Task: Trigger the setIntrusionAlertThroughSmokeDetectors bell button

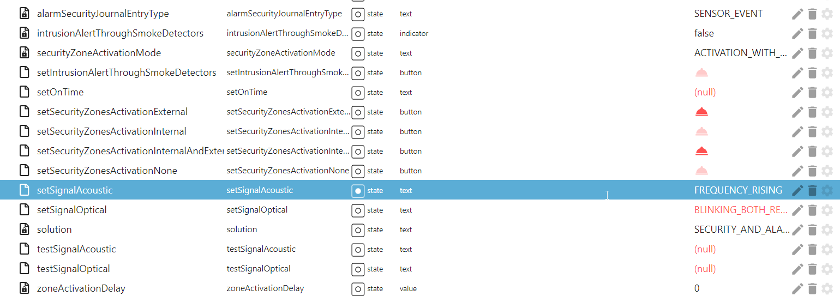Action: click(701, 73)
